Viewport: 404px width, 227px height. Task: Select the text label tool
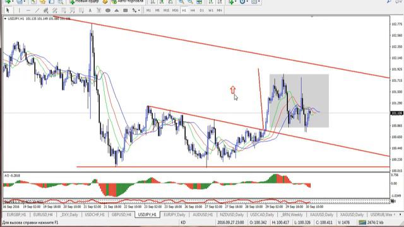coord(99,11)
